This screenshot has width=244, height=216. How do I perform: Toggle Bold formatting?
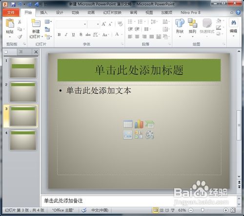point(59,35)
